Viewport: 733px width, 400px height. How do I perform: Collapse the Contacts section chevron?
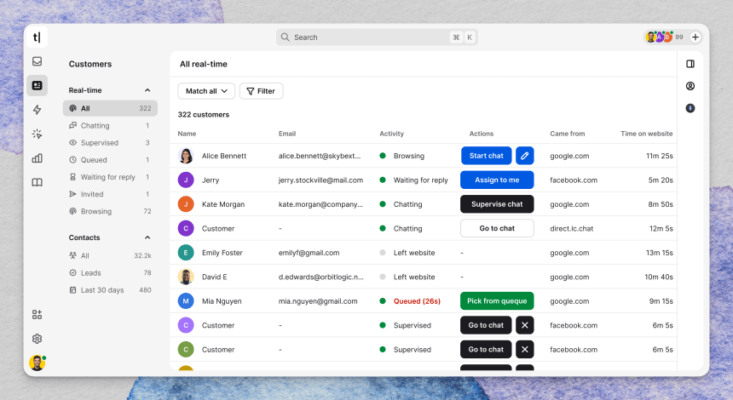point(147,237)
